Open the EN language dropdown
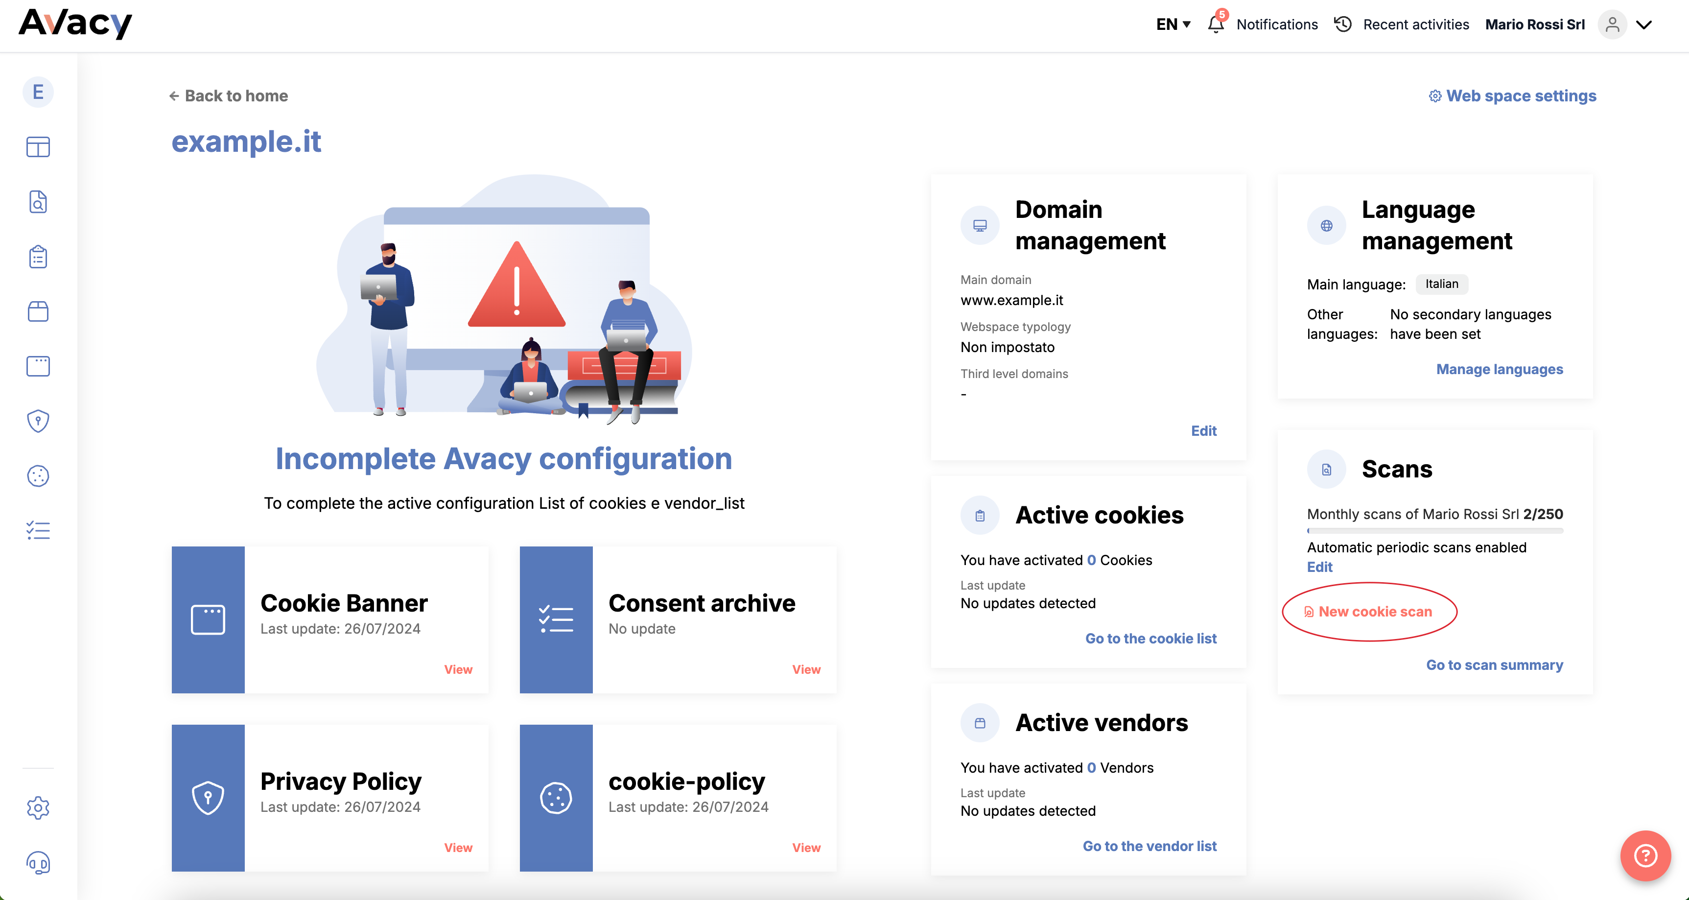1689x900 pixels. coord(1173,24)
